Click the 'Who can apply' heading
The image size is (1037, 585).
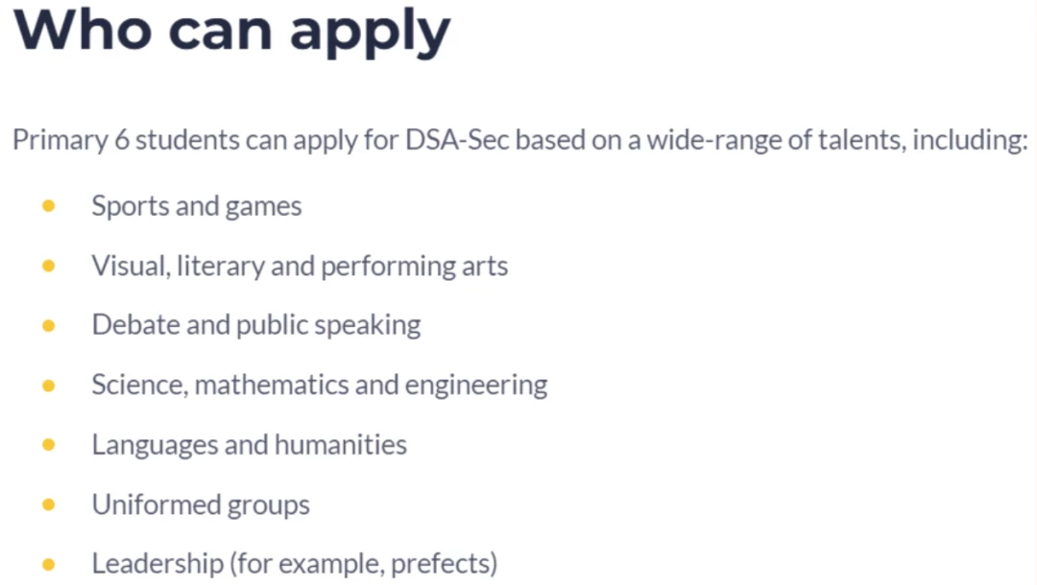click(x=231, y=32)
